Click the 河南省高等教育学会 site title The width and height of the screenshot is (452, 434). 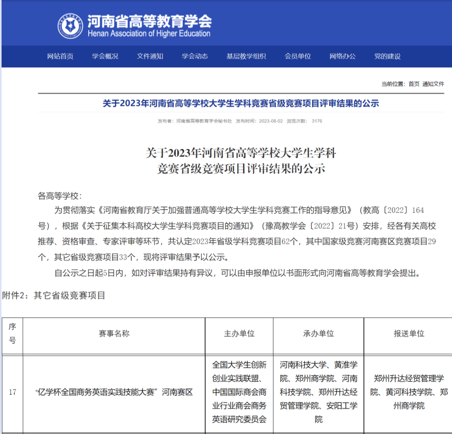click(149, 21)
